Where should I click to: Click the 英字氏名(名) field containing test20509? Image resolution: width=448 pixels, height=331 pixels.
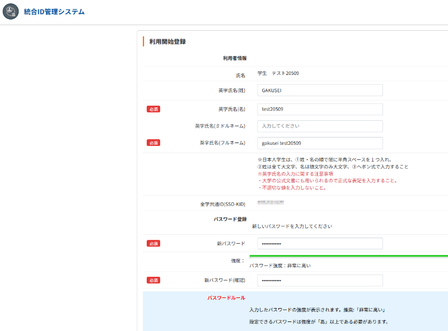coord(320,109)
